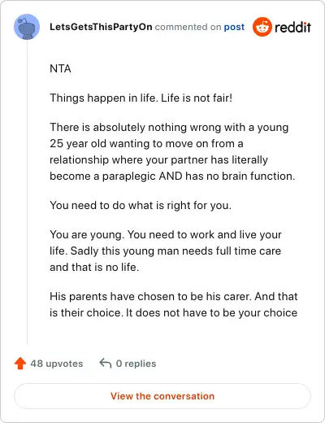The height and width of the screenshot is (423, 325).
Task: Click the "commented on" gray text
Action: tap(188, 27)
